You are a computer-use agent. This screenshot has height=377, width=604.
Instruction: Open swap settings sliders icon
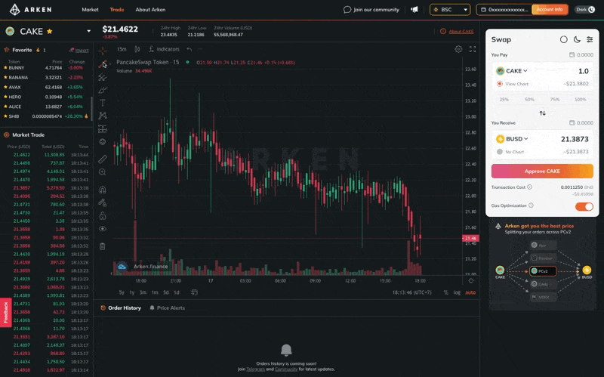click(x=590, y=39)
